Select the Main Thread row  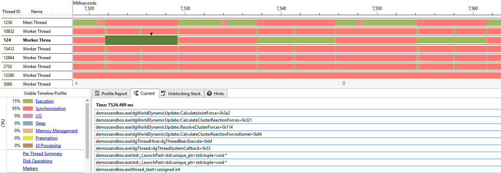tap(35, 23)
